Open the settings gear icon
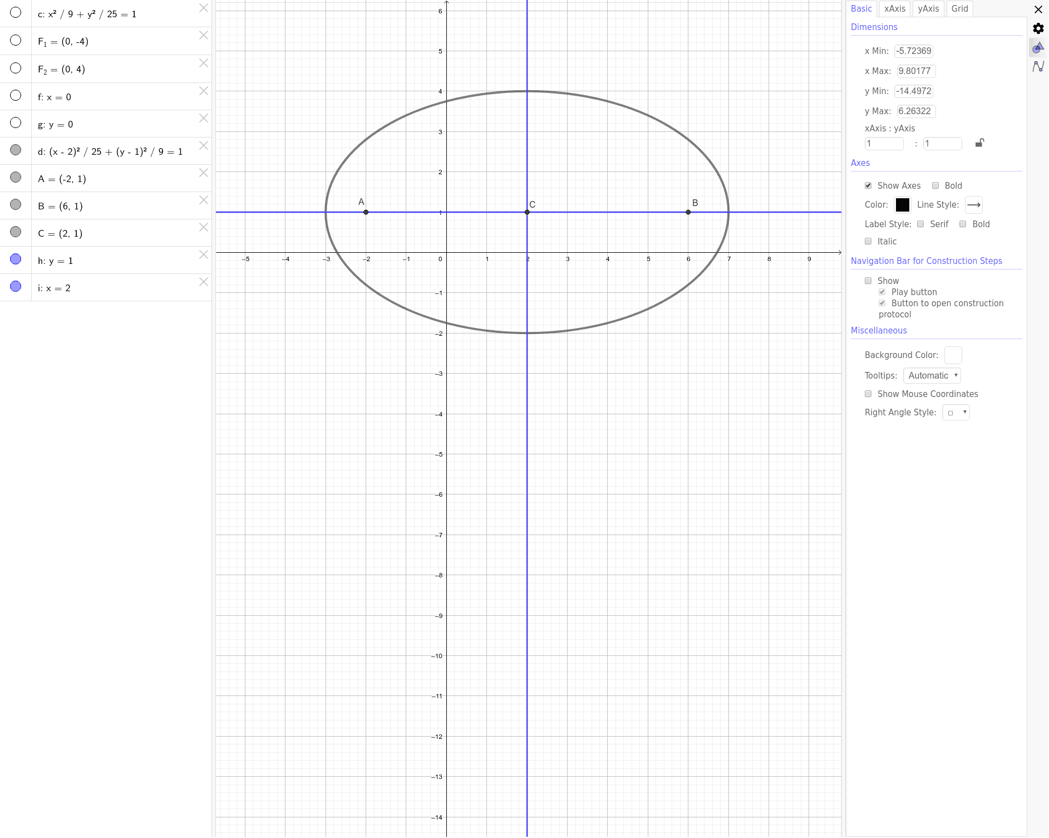 coord(1037,28)
